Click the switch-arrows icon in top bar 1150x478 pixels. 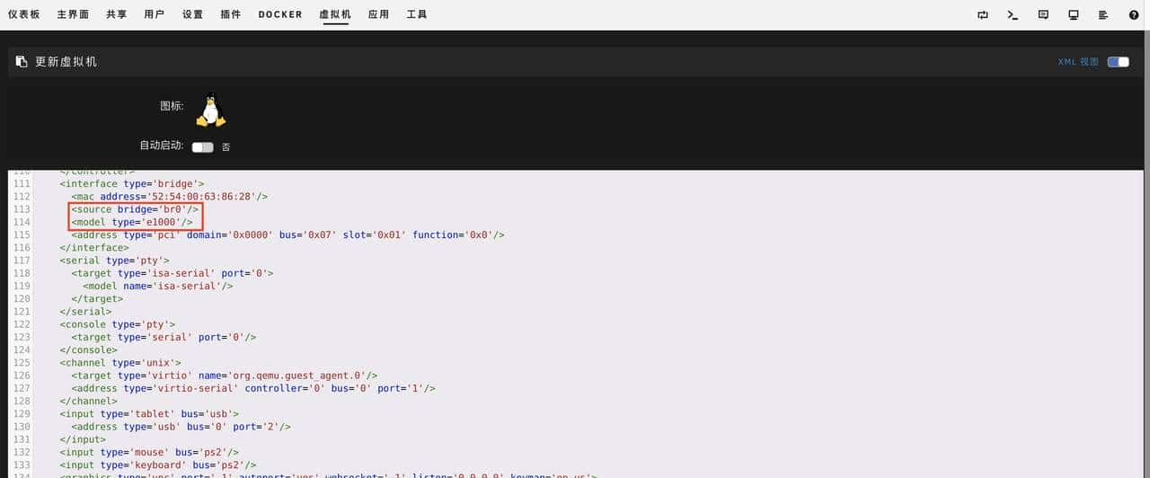[983, 15]
